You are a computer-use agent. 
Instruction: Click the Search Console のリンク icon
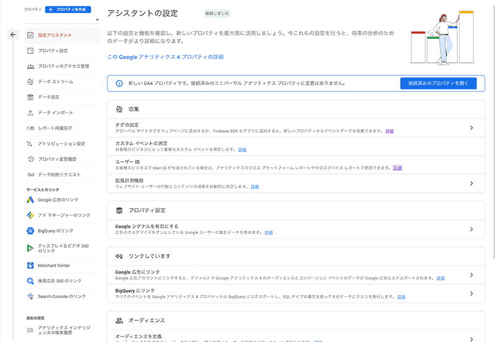pyautogui.click(x=30, y=296)
